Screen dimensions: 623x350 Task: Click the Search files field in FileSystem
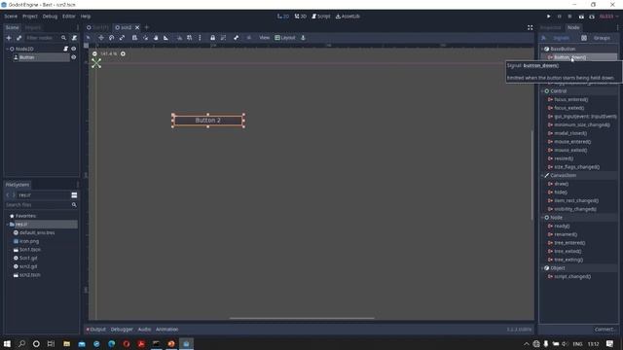(x=41, y=205)
